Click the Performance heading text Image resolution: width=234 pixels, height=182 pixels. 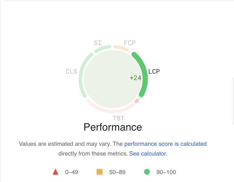point(113,127)
